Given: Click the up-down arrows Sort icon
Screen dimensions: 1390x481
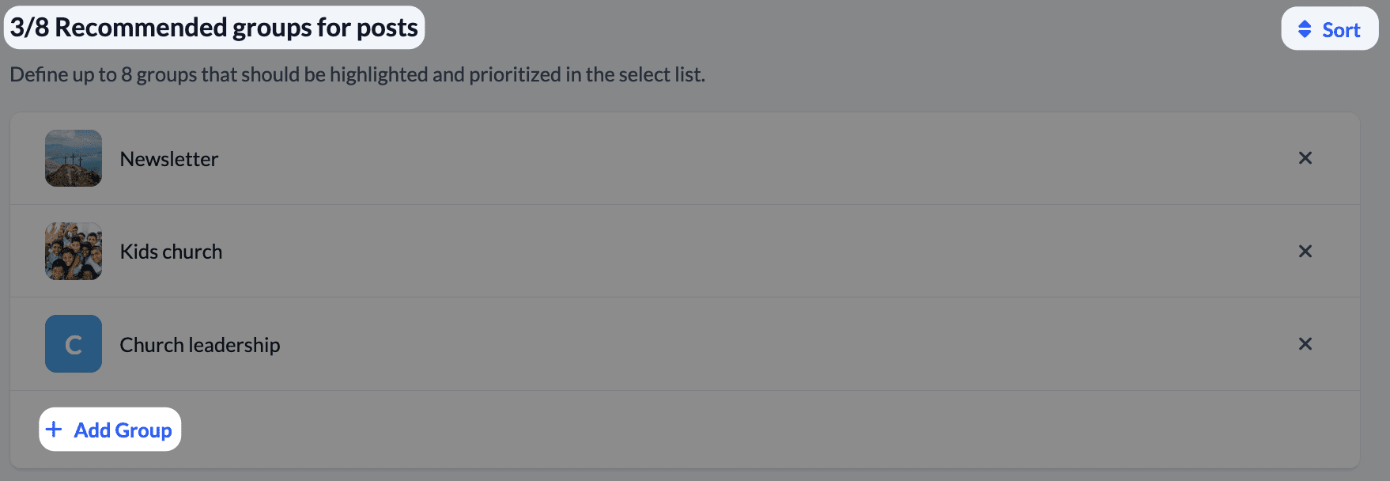Looking at the screenshot, I should (1305, 29).
